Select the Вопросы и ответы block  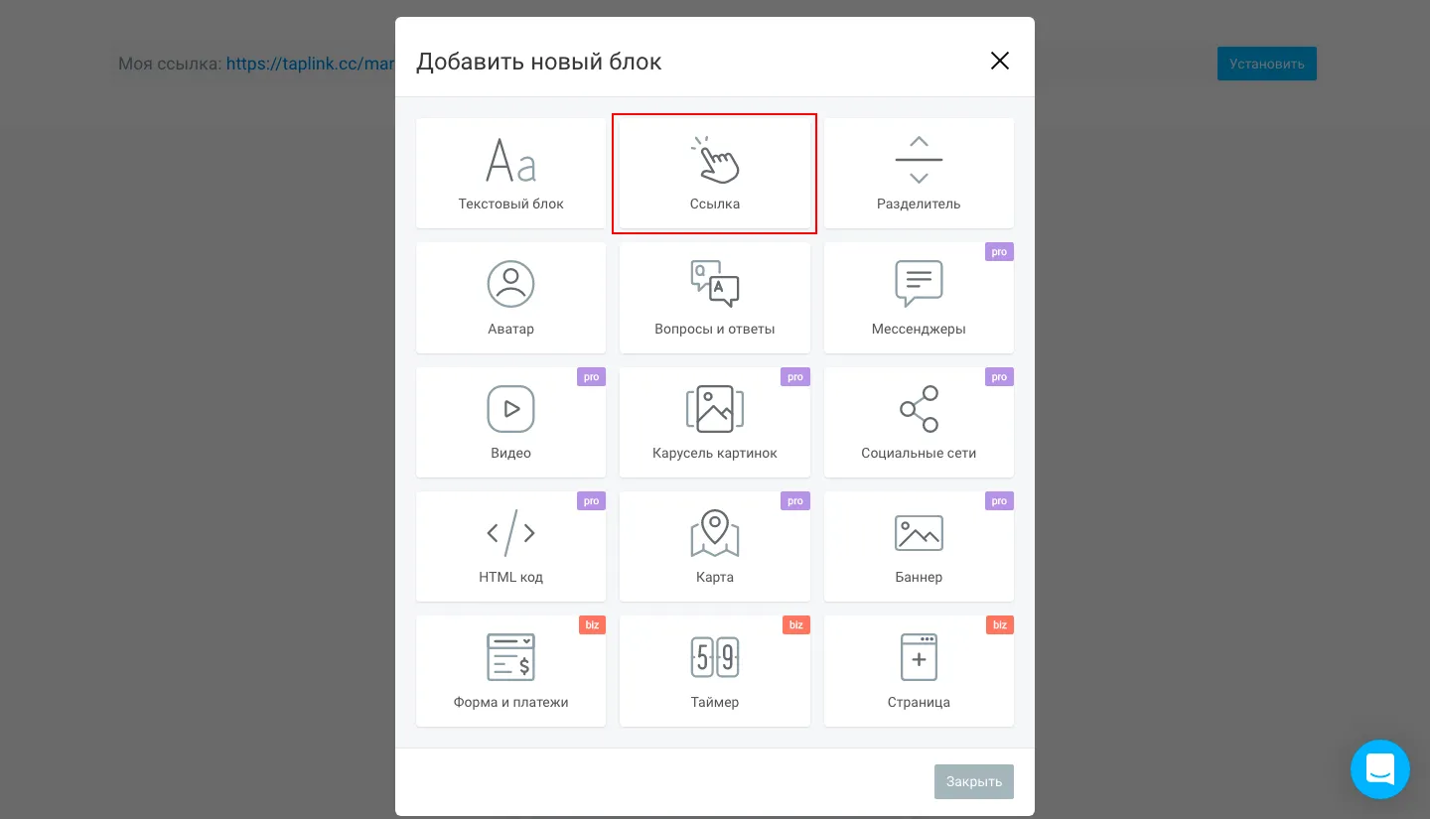[715, 298]
